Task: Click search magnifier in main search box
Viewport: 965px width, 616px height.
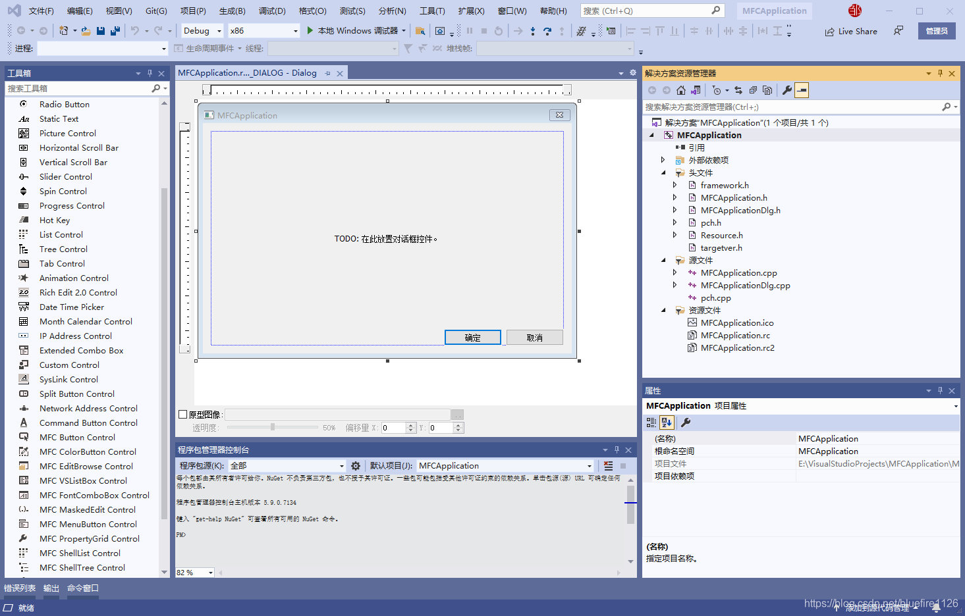Action: pos(716,11)
